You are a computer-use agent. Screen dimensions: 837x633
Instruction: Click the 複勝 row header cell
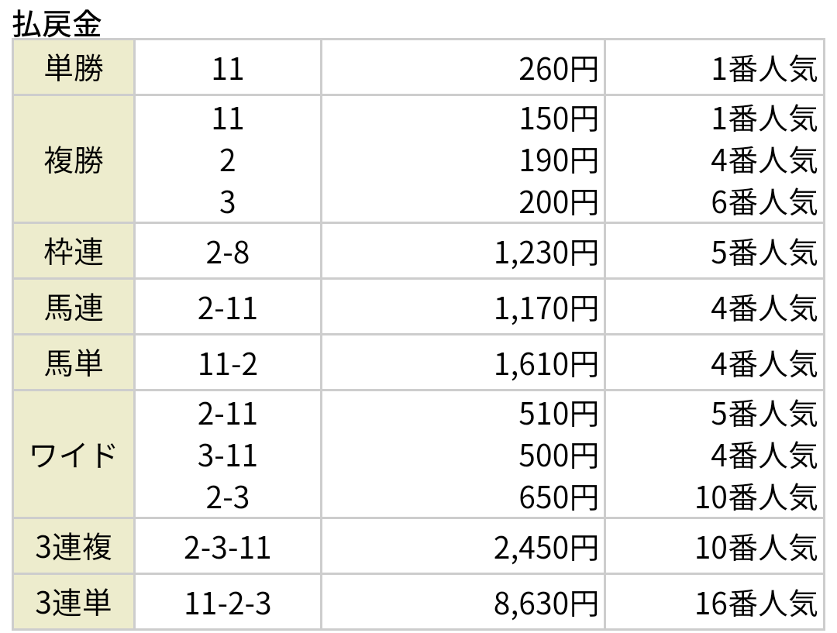74,159
